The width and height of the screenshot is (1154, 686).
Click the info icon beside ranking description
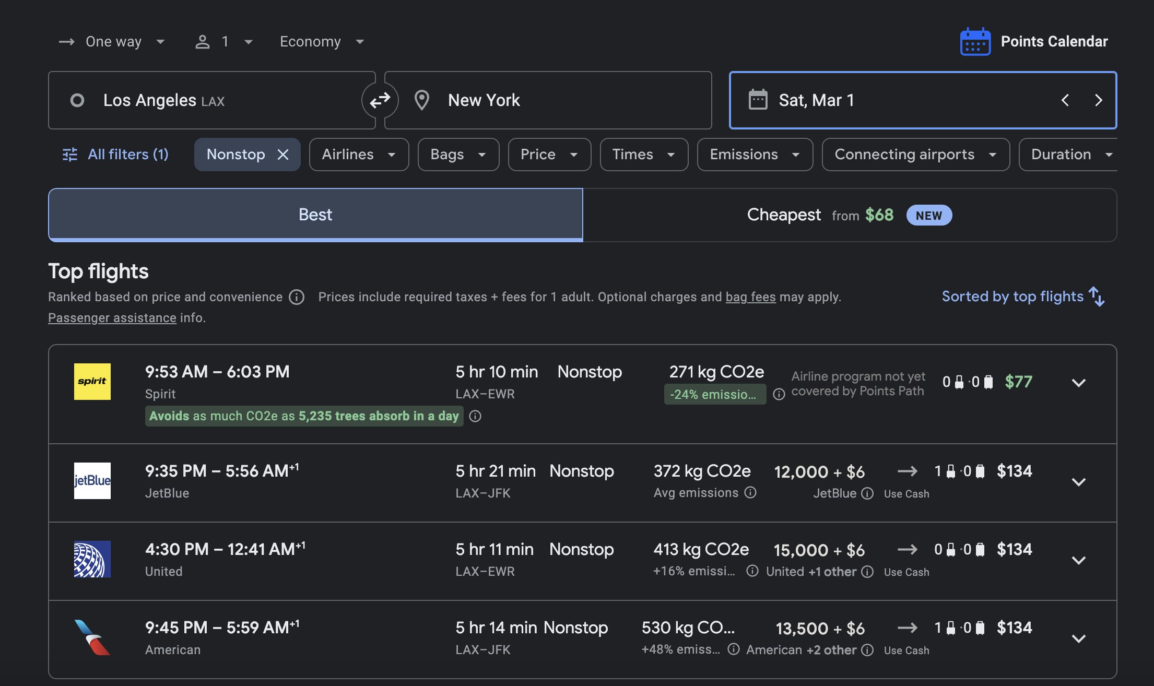(297, 297)
